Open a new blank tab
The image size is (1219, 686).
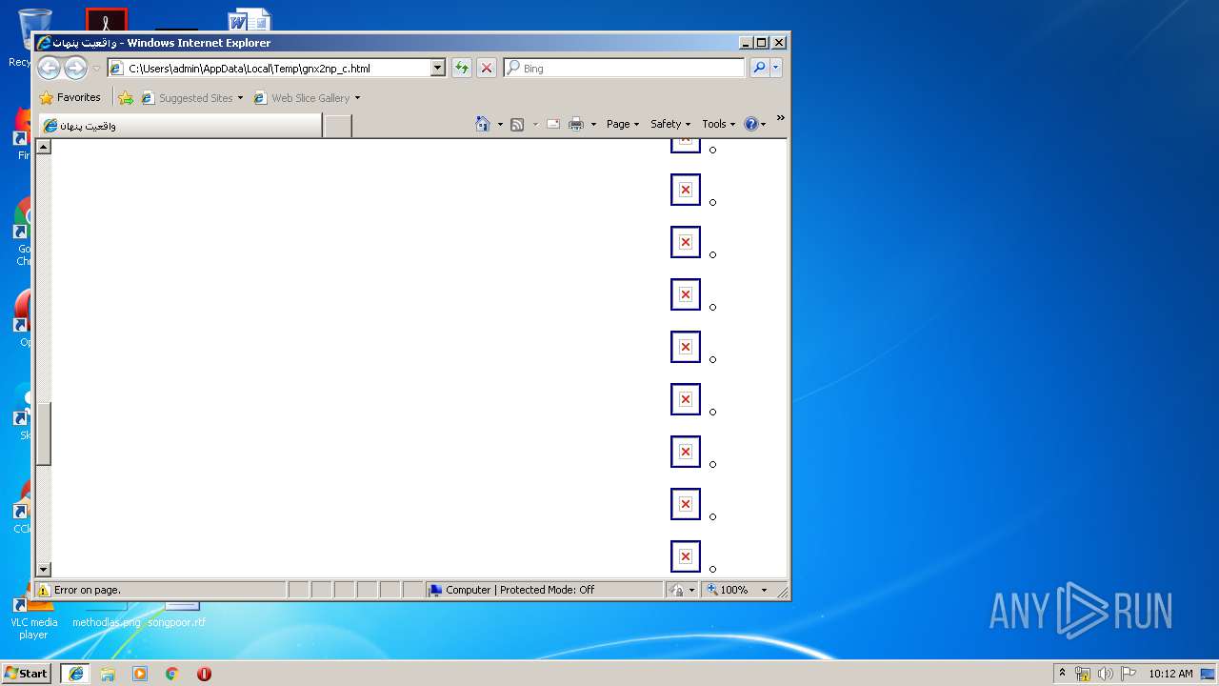[x=337, y=126]
